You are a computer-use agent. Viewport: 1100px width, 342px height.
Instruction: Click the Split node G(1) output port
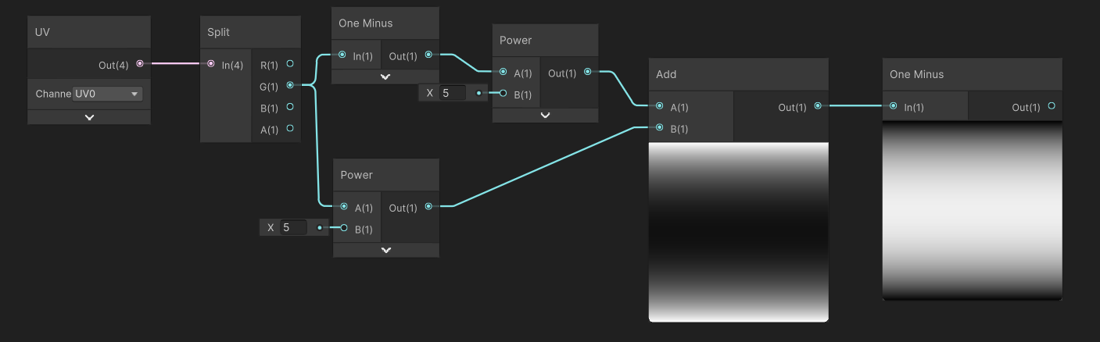(290, 85)
